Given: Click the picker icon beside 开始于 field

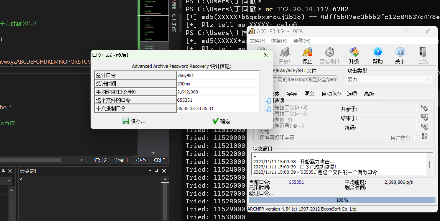Looking at the screenshot, I should [425, 108].
